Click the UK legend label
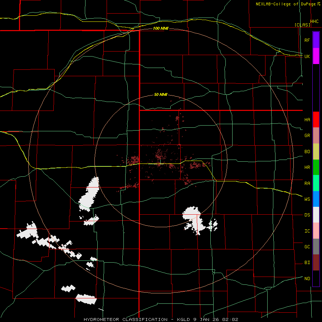This screenshot has height=322, width=322. pyautogui.click(x=307, y=56)
